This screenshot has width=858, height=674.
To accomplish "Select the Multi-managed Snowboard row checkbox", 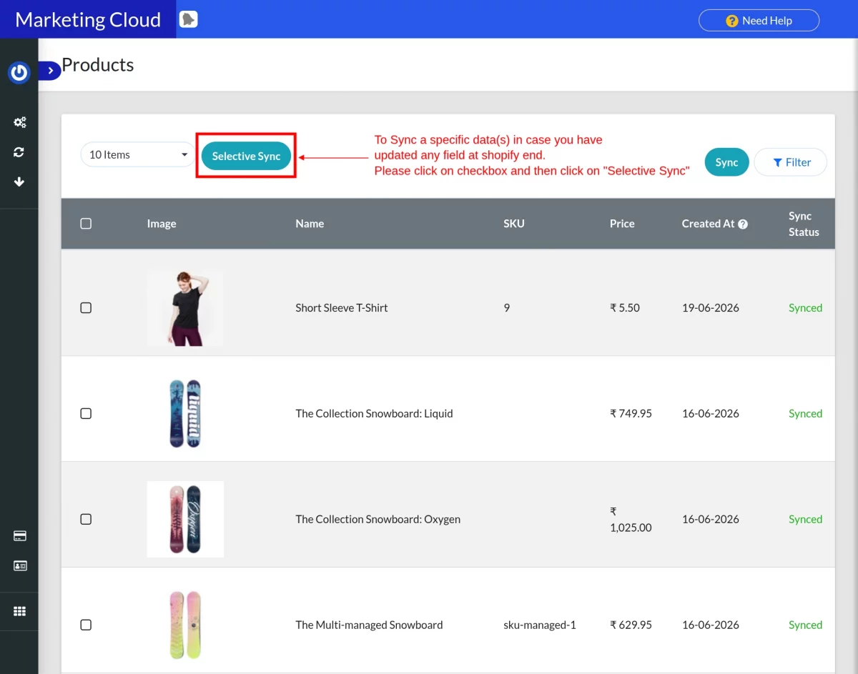I will pyautogui.click(x=86, y=625).
